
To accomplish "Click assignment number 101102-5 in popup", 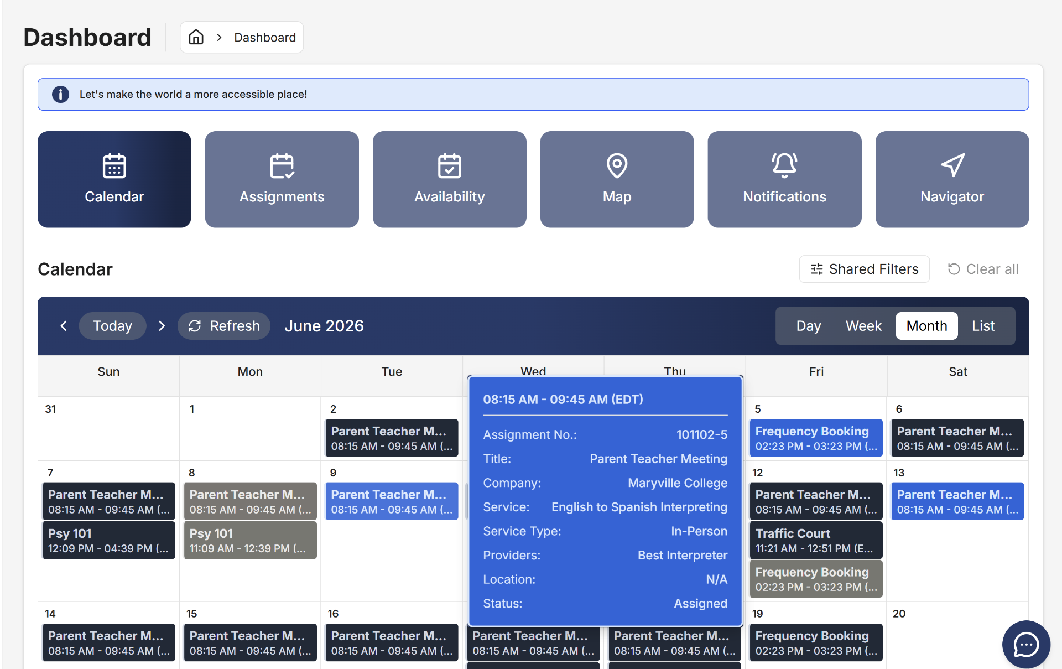I will coord(702,434).
